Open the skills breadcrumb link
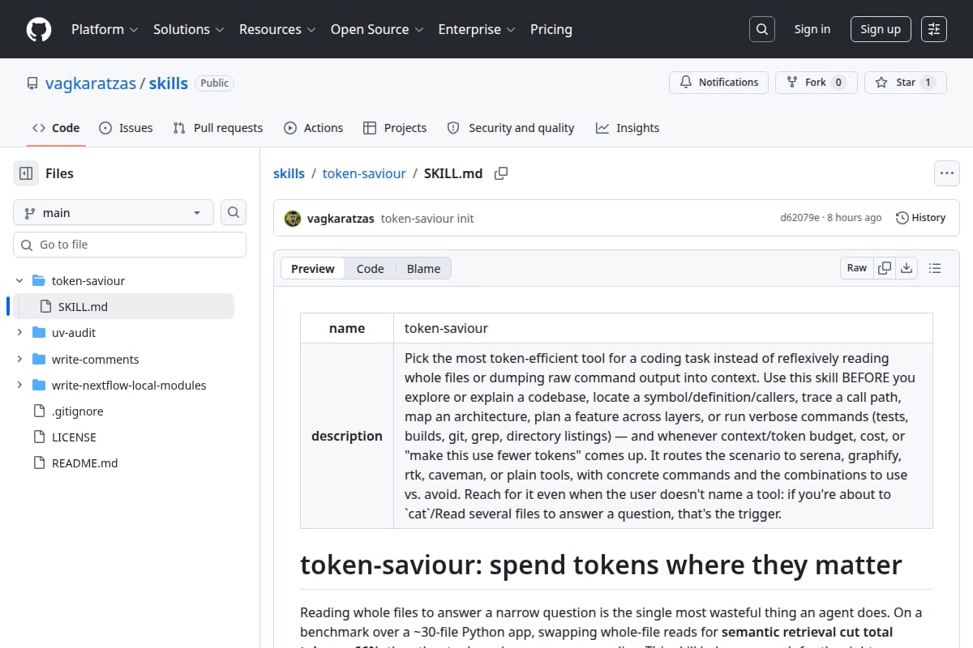973x648 pixels. click(x=289, y=173)
